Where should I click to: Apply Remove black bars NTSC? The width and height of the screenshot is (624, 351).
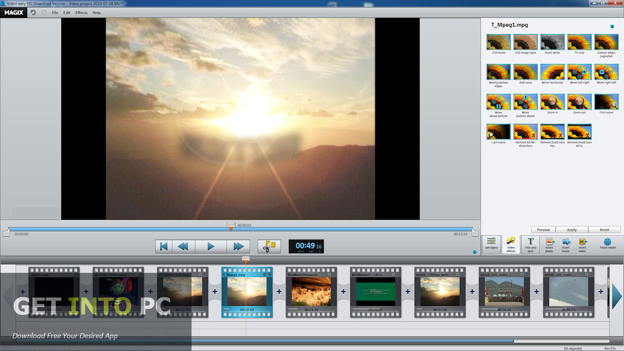[579, 132]
